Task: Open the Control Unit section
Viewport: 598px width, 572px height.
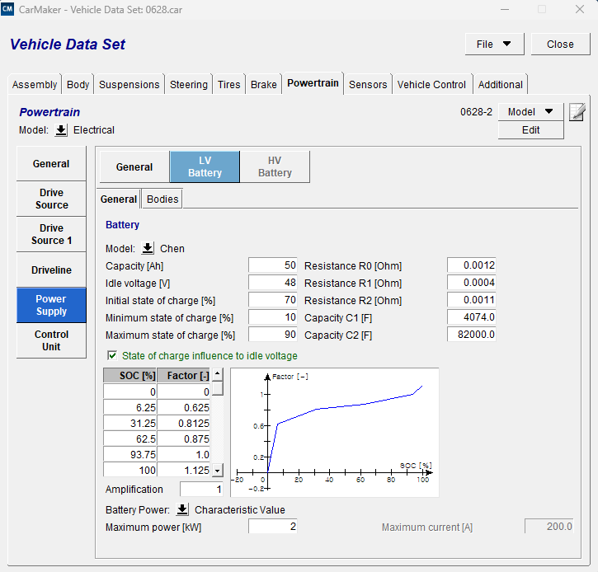Action: click(x=51, y=340)
